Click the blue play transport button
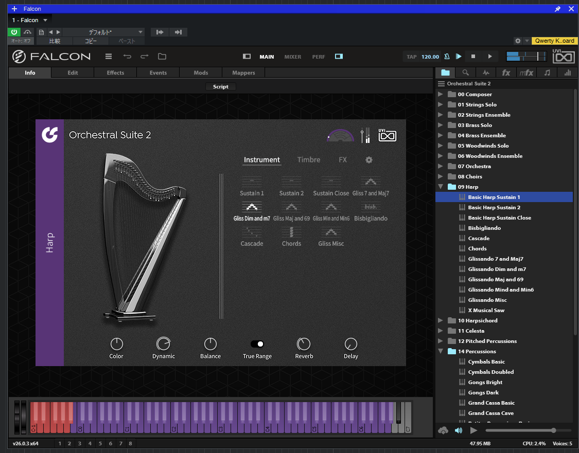This screenshot has width=579, height=453. [458, 57]
